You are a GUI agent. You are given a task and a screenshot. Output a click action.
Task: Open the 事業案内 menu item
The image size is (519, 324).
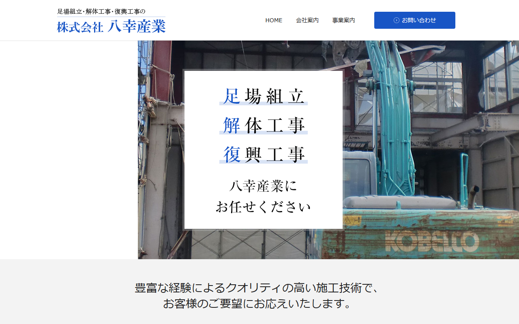pyautogui.click(x=343, y=20)
